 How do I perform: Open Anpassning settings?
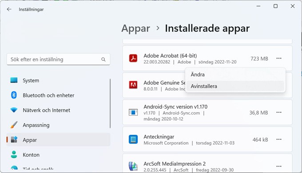pos(58,125)
